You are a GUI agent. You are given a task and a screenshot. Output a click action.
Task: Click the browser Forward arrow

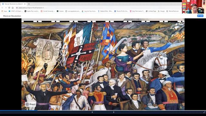[x=6, y=8]
